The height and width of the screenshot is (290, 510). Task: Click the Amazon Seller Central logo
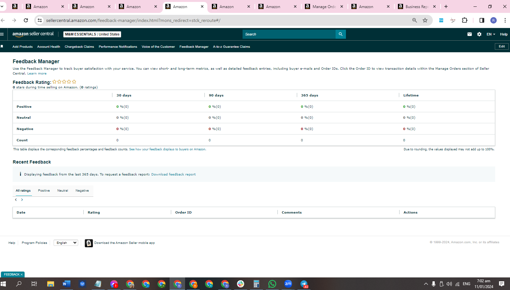coord(33,34)
